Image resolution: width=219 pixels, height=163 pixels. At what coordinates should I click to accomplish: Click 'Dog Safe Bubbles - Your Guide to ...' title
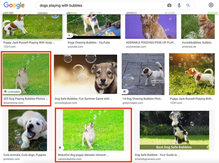(157, 155)
